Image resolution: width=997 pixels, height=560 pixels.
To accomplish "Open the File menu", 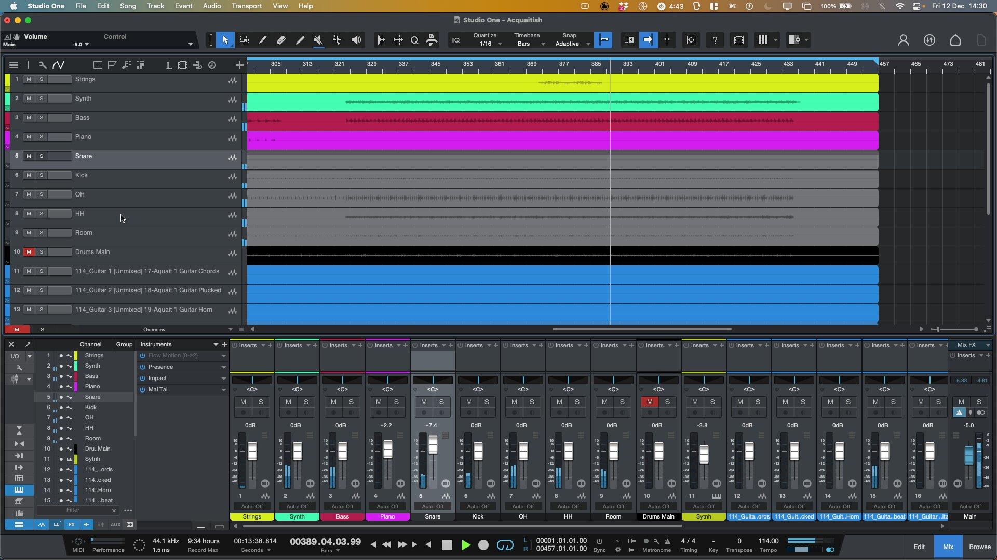I will click(x=80, y=6).
